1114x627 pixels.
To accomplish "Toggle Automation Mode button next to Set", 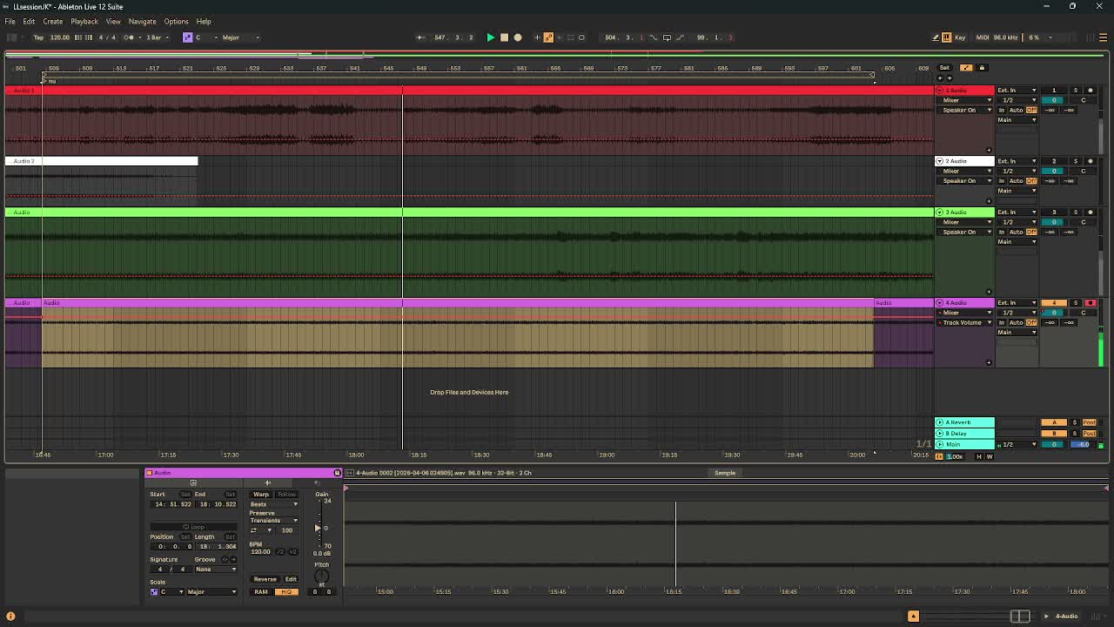I will (x=966, y=68).
